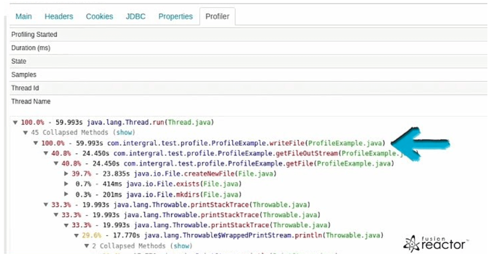
Task: Select the Profiling Started row
Action: (248, 34)
